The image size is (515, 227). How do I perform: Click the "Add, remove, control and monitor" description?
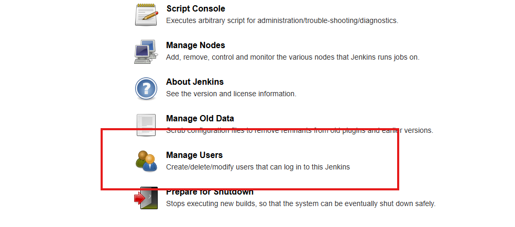coord(292,58)
